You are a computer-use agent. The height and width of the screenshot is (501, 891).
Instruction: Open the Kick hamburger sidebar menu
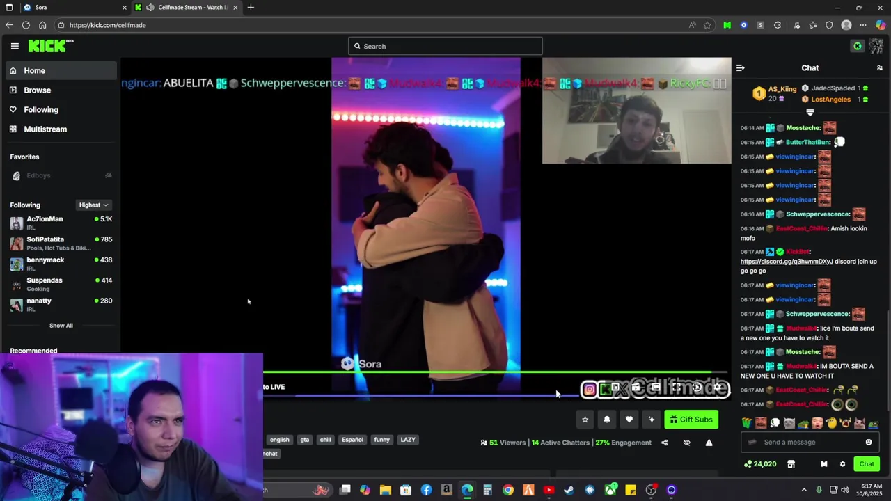tap(15, 46)
